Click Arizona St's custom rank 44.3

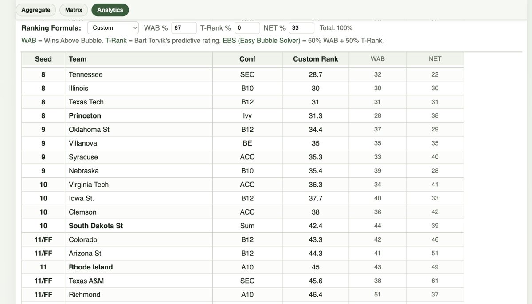pos(316,253)
